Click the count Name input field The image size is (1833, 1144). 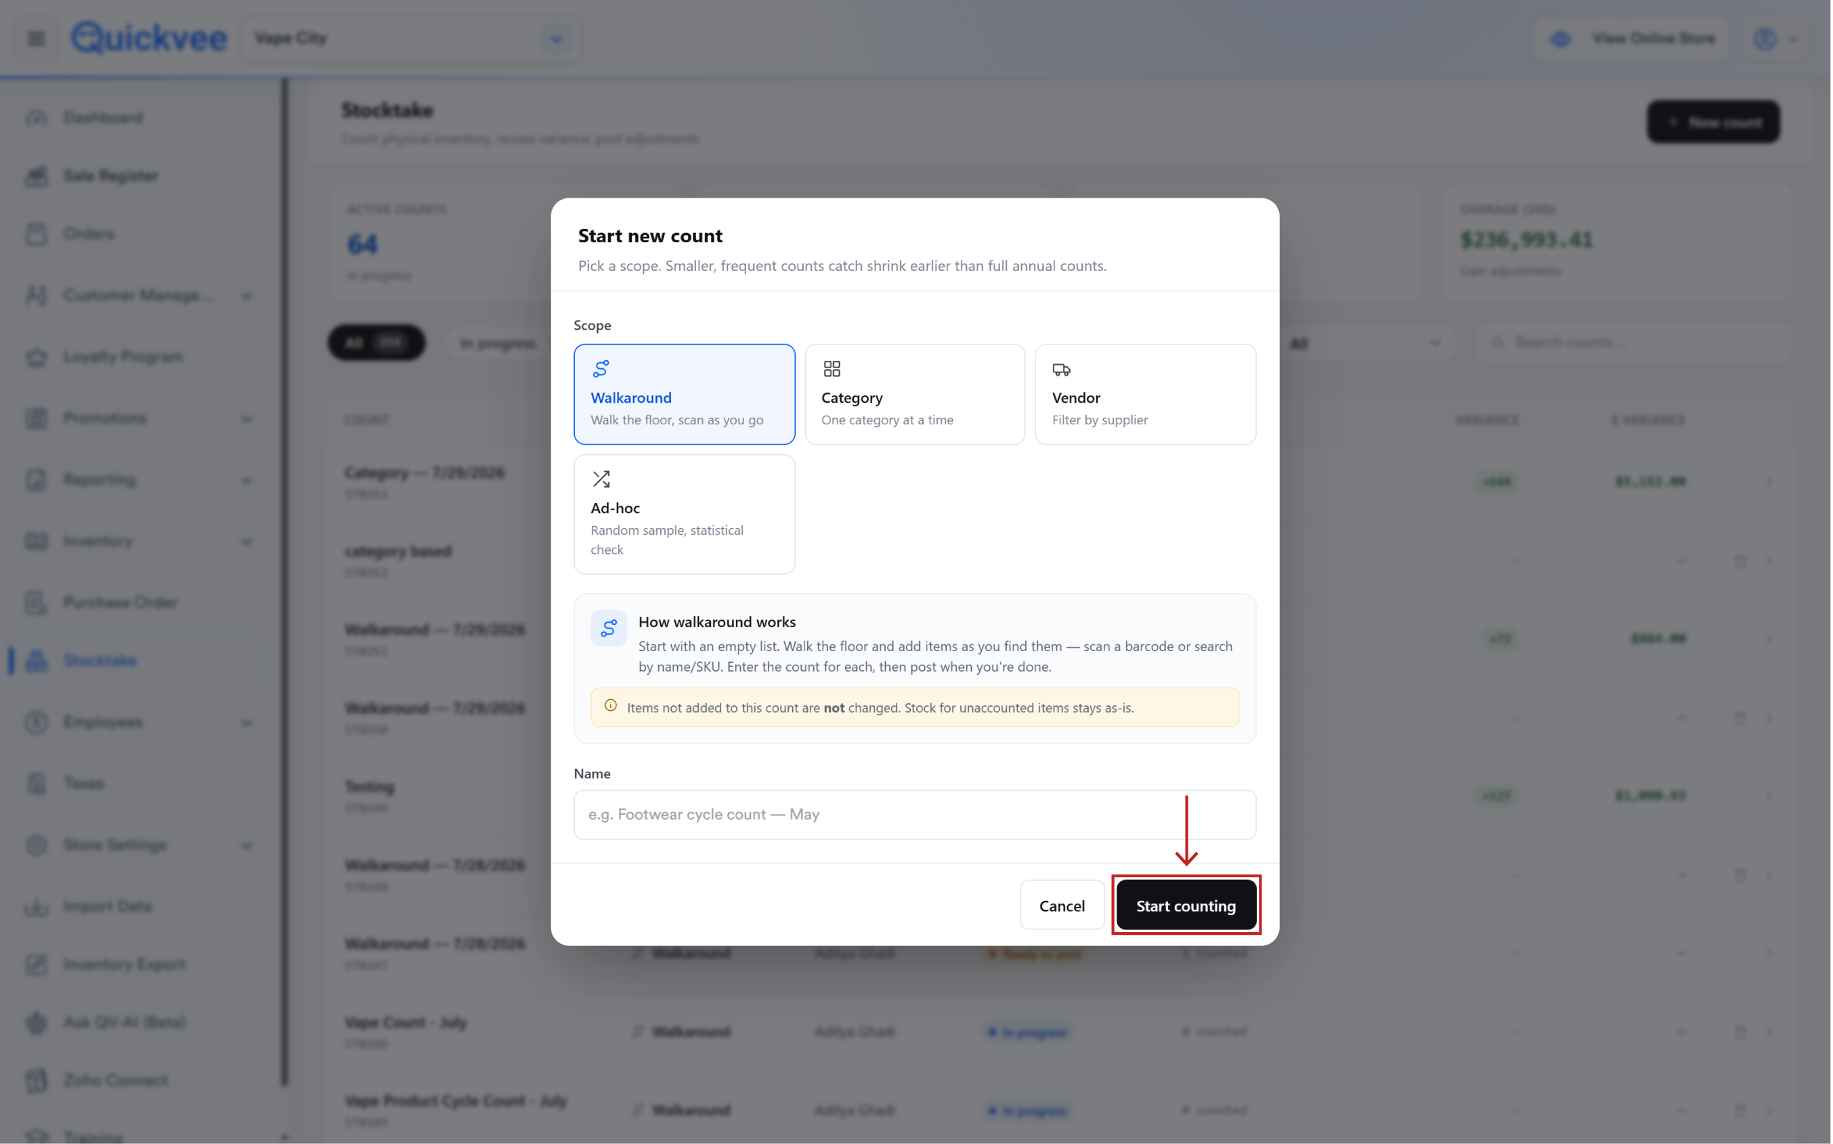pyautogui.click(x=915, y=815)
